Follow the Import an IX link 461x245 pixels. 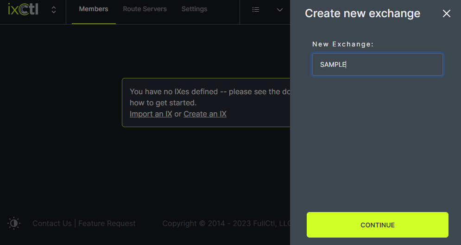click(x=151, y=114)
